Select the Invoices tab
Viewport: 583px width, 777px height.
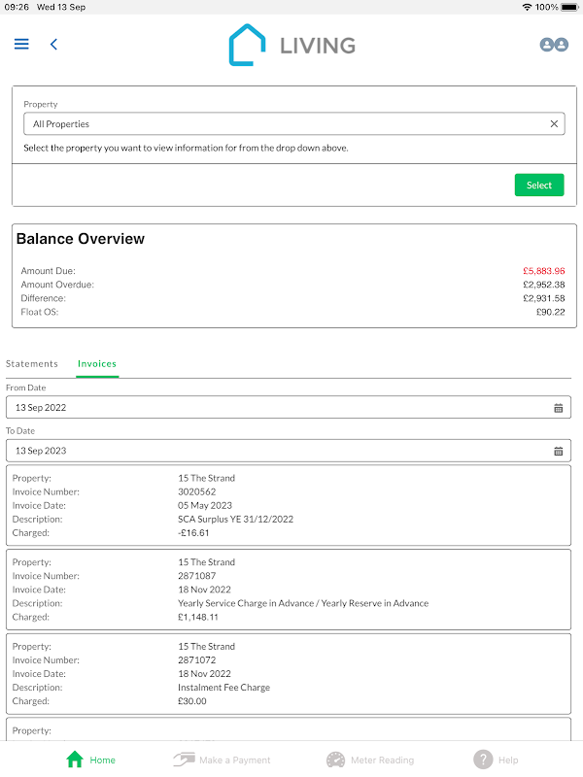coord(97,364)
